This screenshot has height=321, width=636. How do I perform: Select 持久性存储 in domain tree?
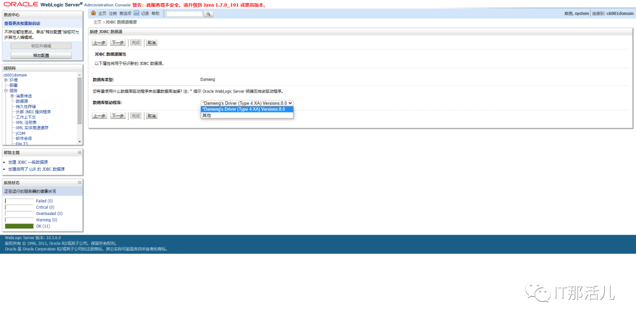[x=26, y=107]
